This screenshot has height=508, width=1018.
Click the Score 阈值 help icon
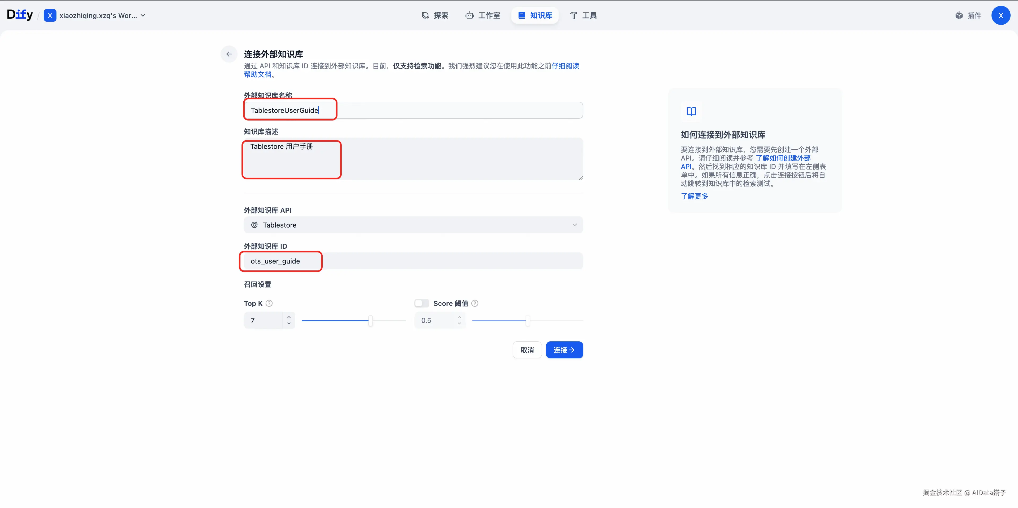click(x=475, y=303)
